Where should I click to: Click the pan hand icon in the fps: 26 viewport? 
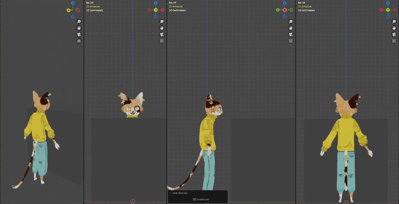394,28
